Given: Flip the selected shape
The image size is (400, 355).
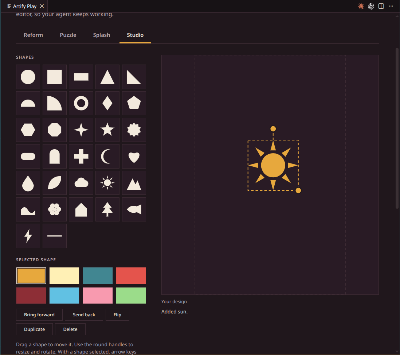Looking at the screenshot, I should [x=117, y=315].
